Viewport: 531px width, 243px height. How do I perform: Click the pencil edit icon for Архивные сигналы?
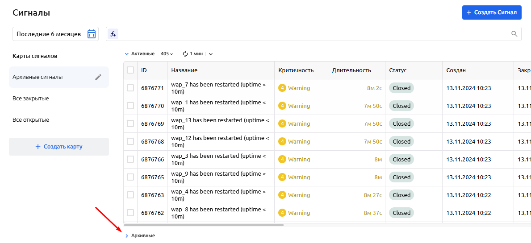click(98, 77)
